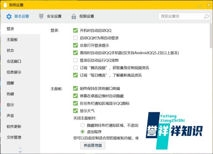Click the sidebar down chevron arrow
Viewport: 213px width, 154px height.
coord(20,152)
